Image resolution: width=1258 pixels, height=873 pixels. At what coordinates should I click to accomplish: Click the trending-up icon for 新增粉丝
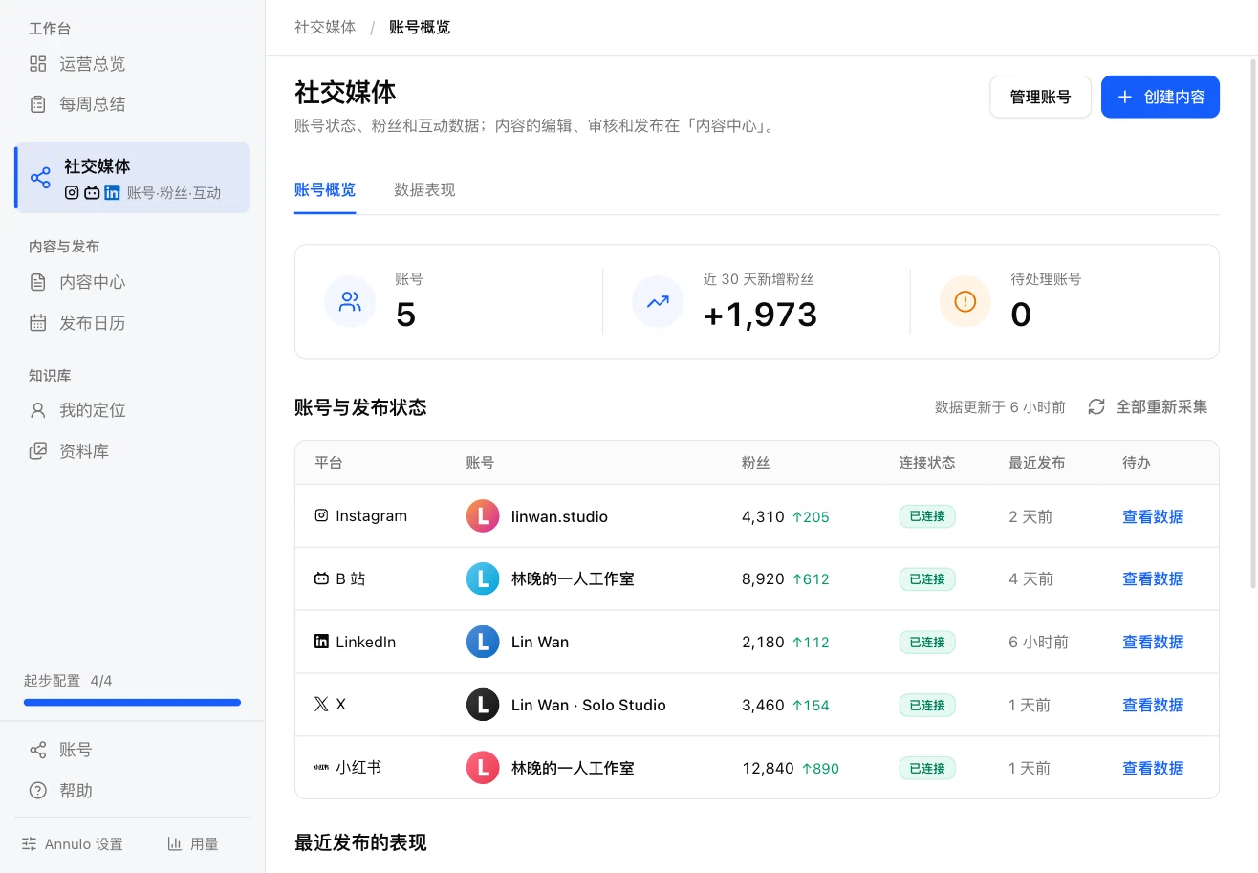(x=658, y=302)
